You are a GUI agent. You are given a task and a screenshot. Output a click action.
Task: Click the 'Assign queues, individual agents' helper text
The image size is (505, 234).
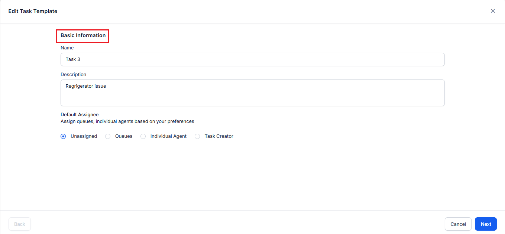(127, 121)
